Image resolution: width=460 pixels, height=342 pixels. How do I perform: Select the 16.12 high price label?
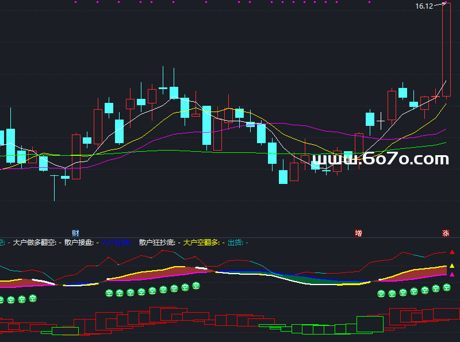point(424,6)
